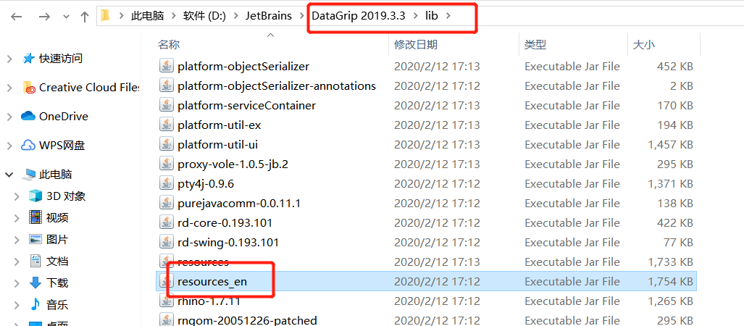Open WPS网盘 in sidebar
Image resolution: width=744 pixels, height=326 pixels.
pyautogui.click(x=62, y=145)
